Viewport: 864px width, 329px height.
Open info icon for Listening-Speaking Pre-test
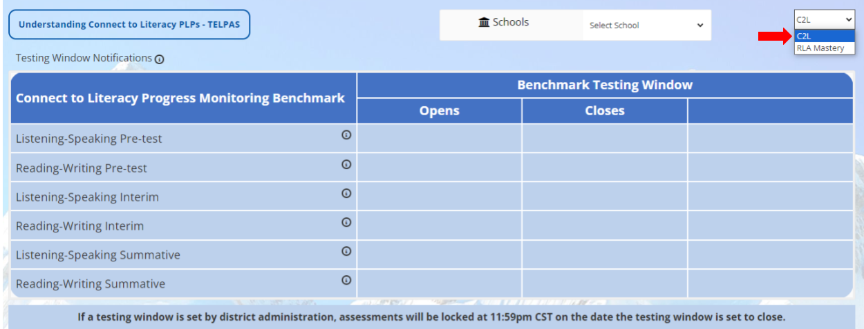point(346,135)
